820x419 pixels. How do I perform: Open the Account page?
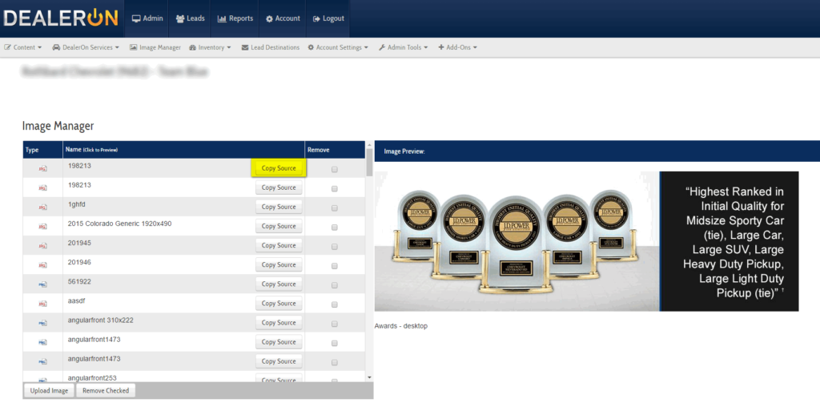(x=283, y=18)
